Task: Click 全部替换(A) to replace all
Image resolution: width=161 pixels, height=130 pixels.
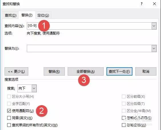Action: [86, 72]
